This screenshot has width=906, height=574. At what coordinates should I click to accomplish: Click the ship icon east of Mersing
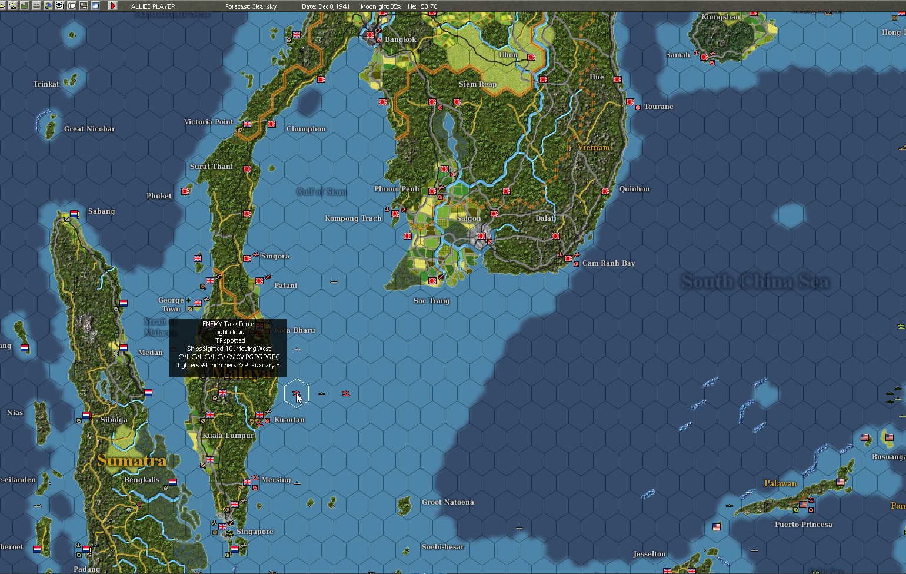point(297,483)
